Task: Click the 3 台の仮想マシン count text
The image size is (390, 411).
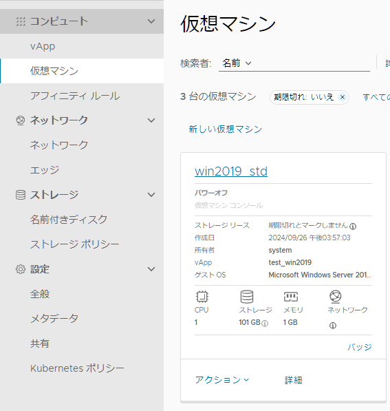Action: point(218,96)
